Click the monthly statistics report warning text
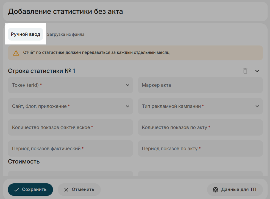 [96, 52]
